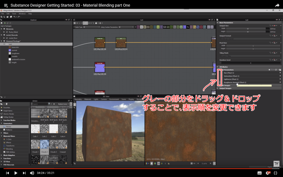
Task: Select the basecolor output
Action: click(15, 47)
